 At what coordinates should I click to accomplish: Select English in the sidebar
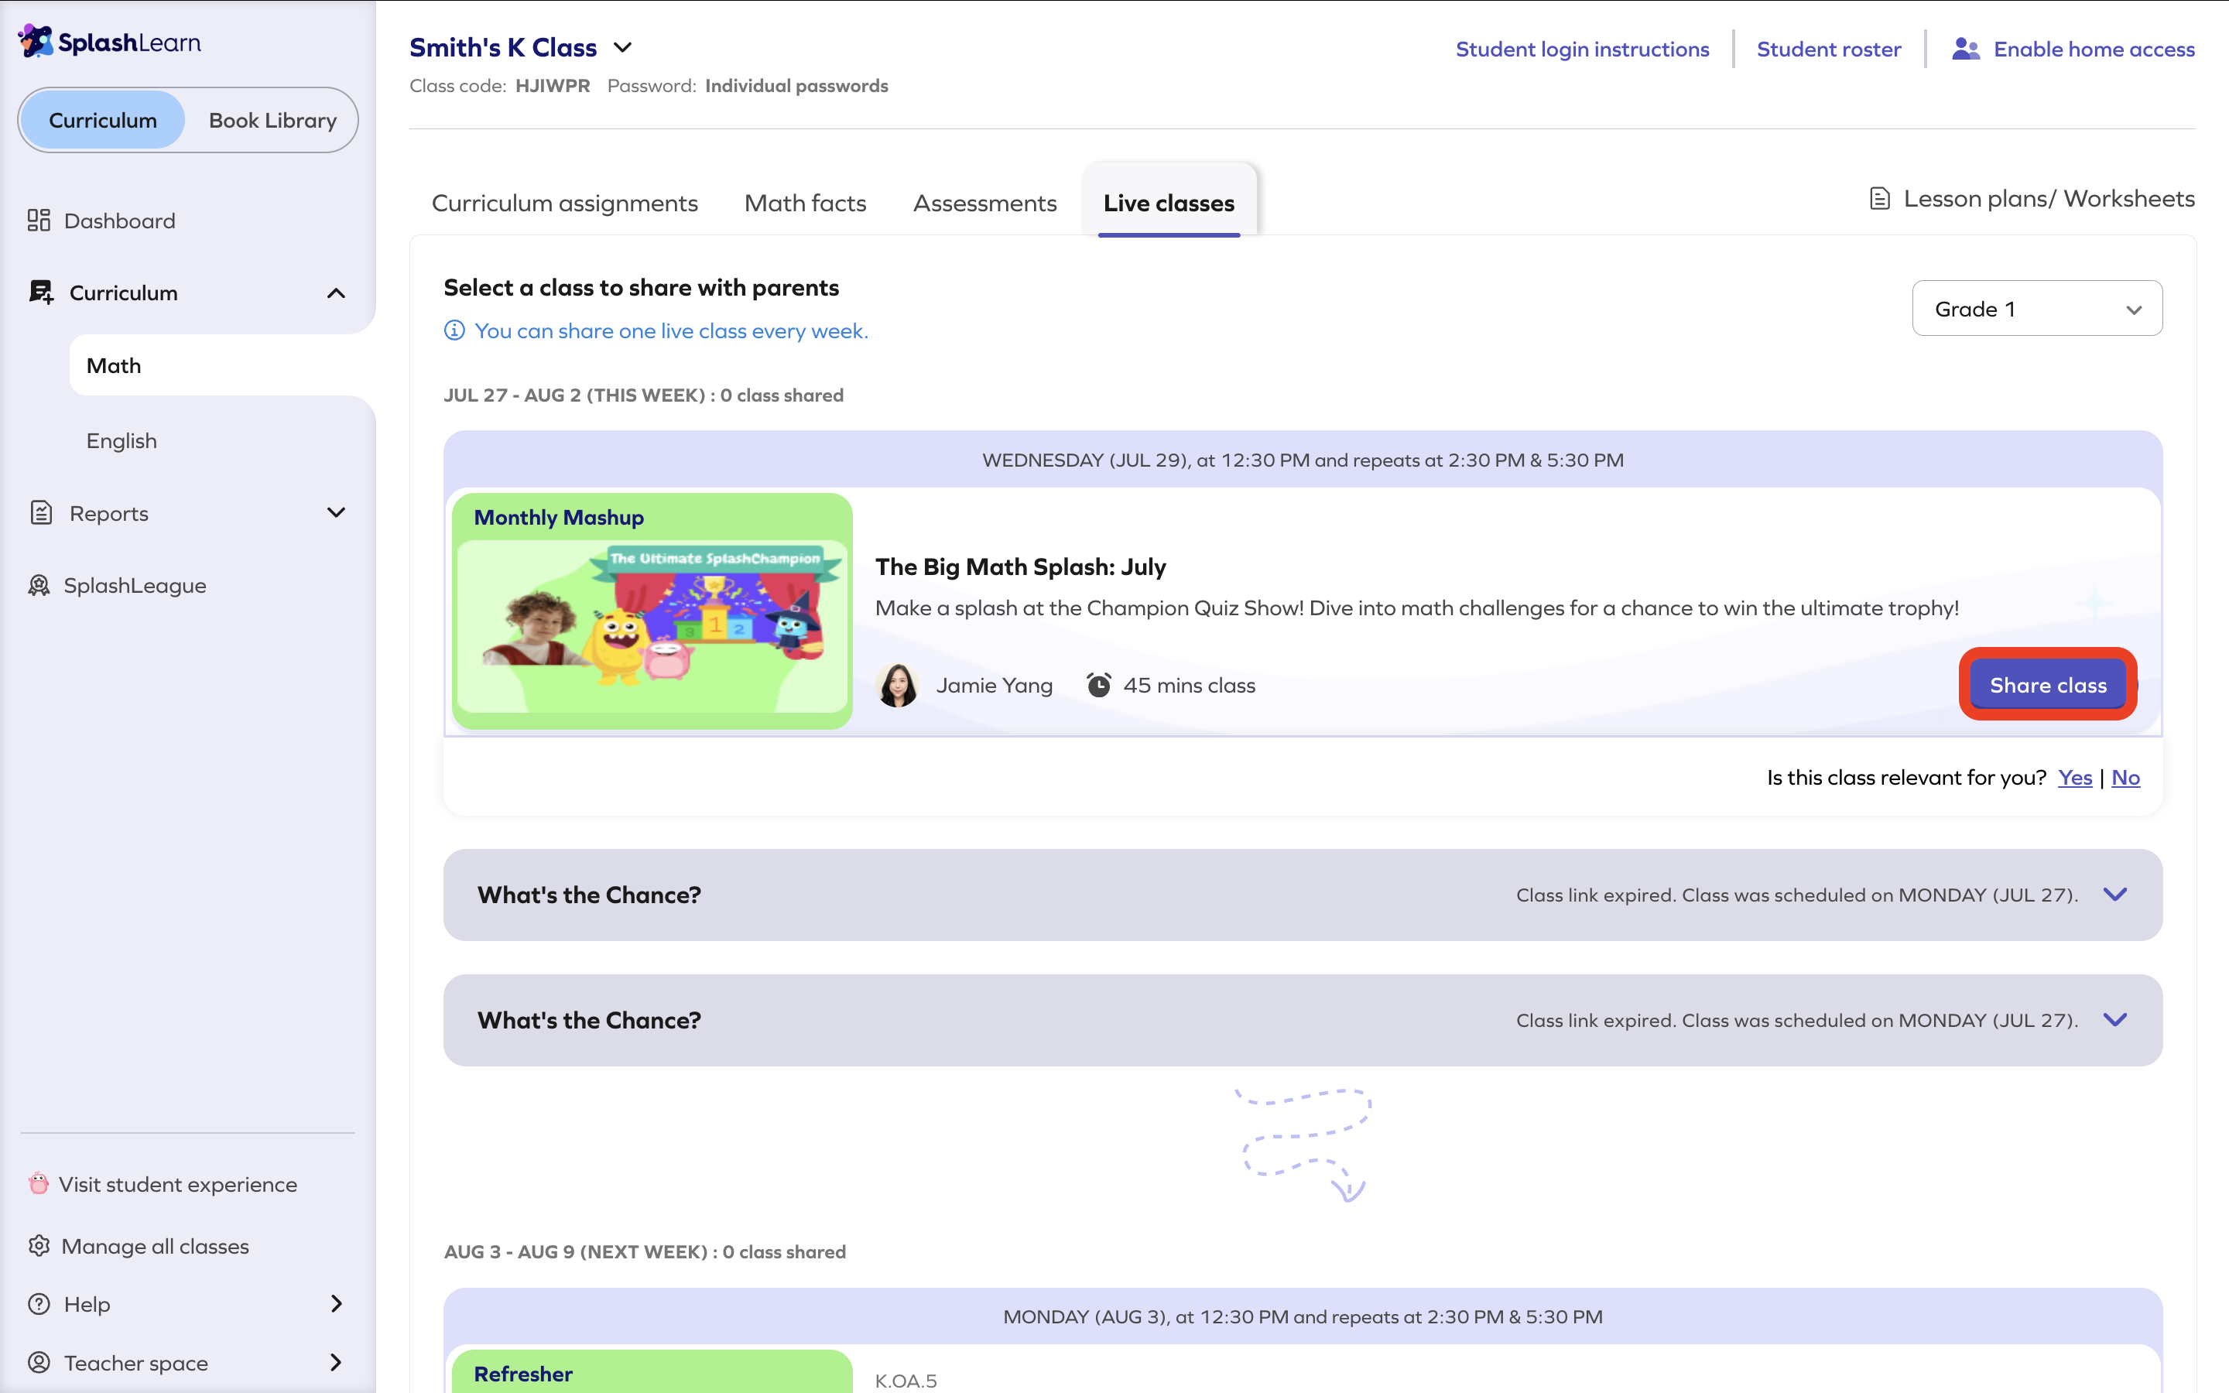(122, 440)
